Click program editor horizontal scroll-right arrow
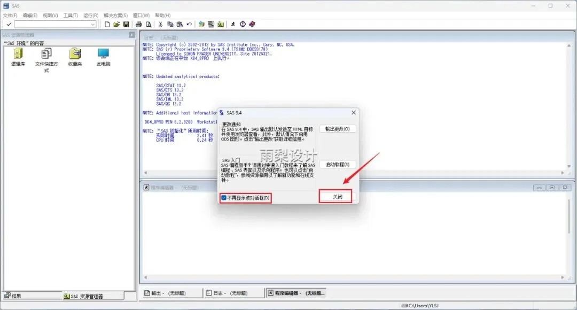The height and width of the screenshot is (310, 577). coord(562,277)
